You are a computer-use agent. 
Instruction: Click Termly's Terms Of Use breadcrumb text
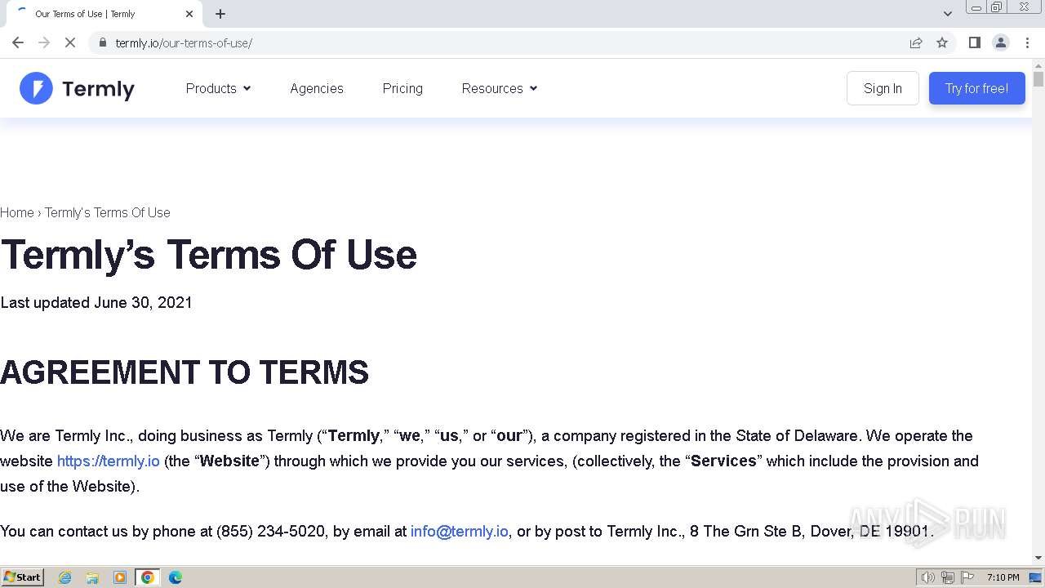tap(108, 212)
